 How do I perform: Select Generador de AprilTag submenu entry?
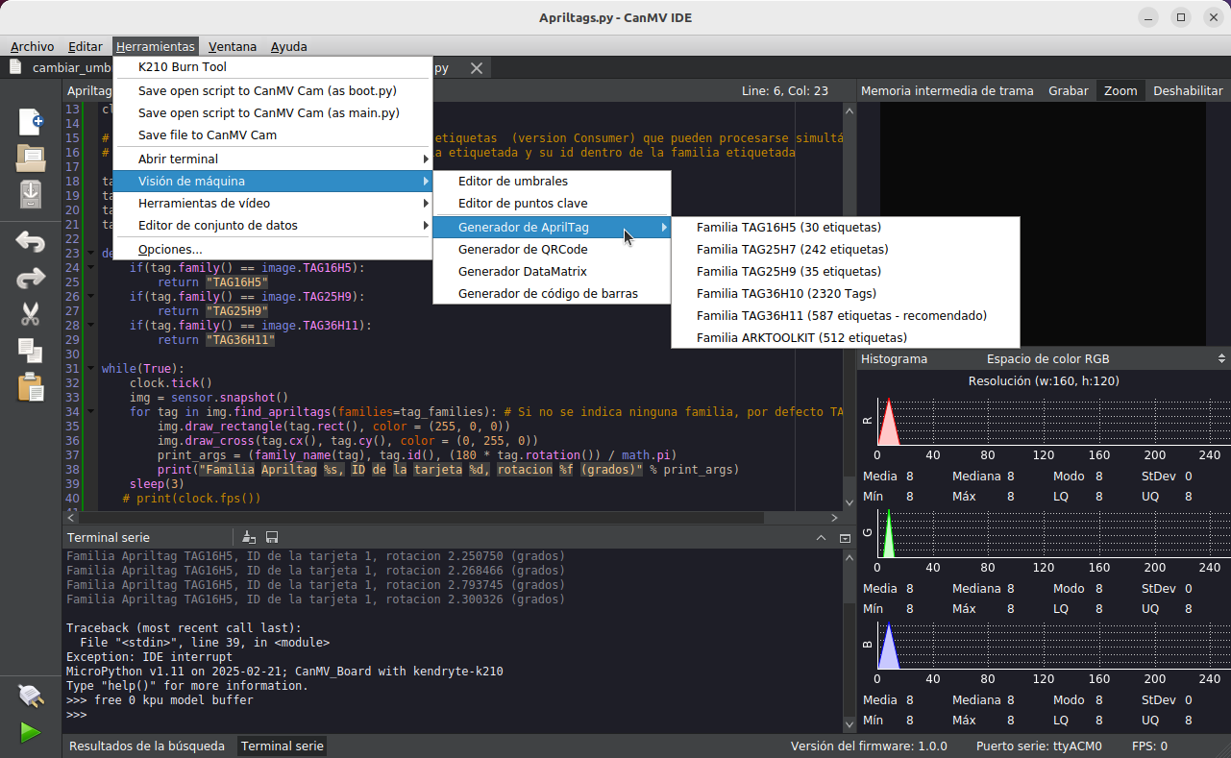(x=552, y=227)
